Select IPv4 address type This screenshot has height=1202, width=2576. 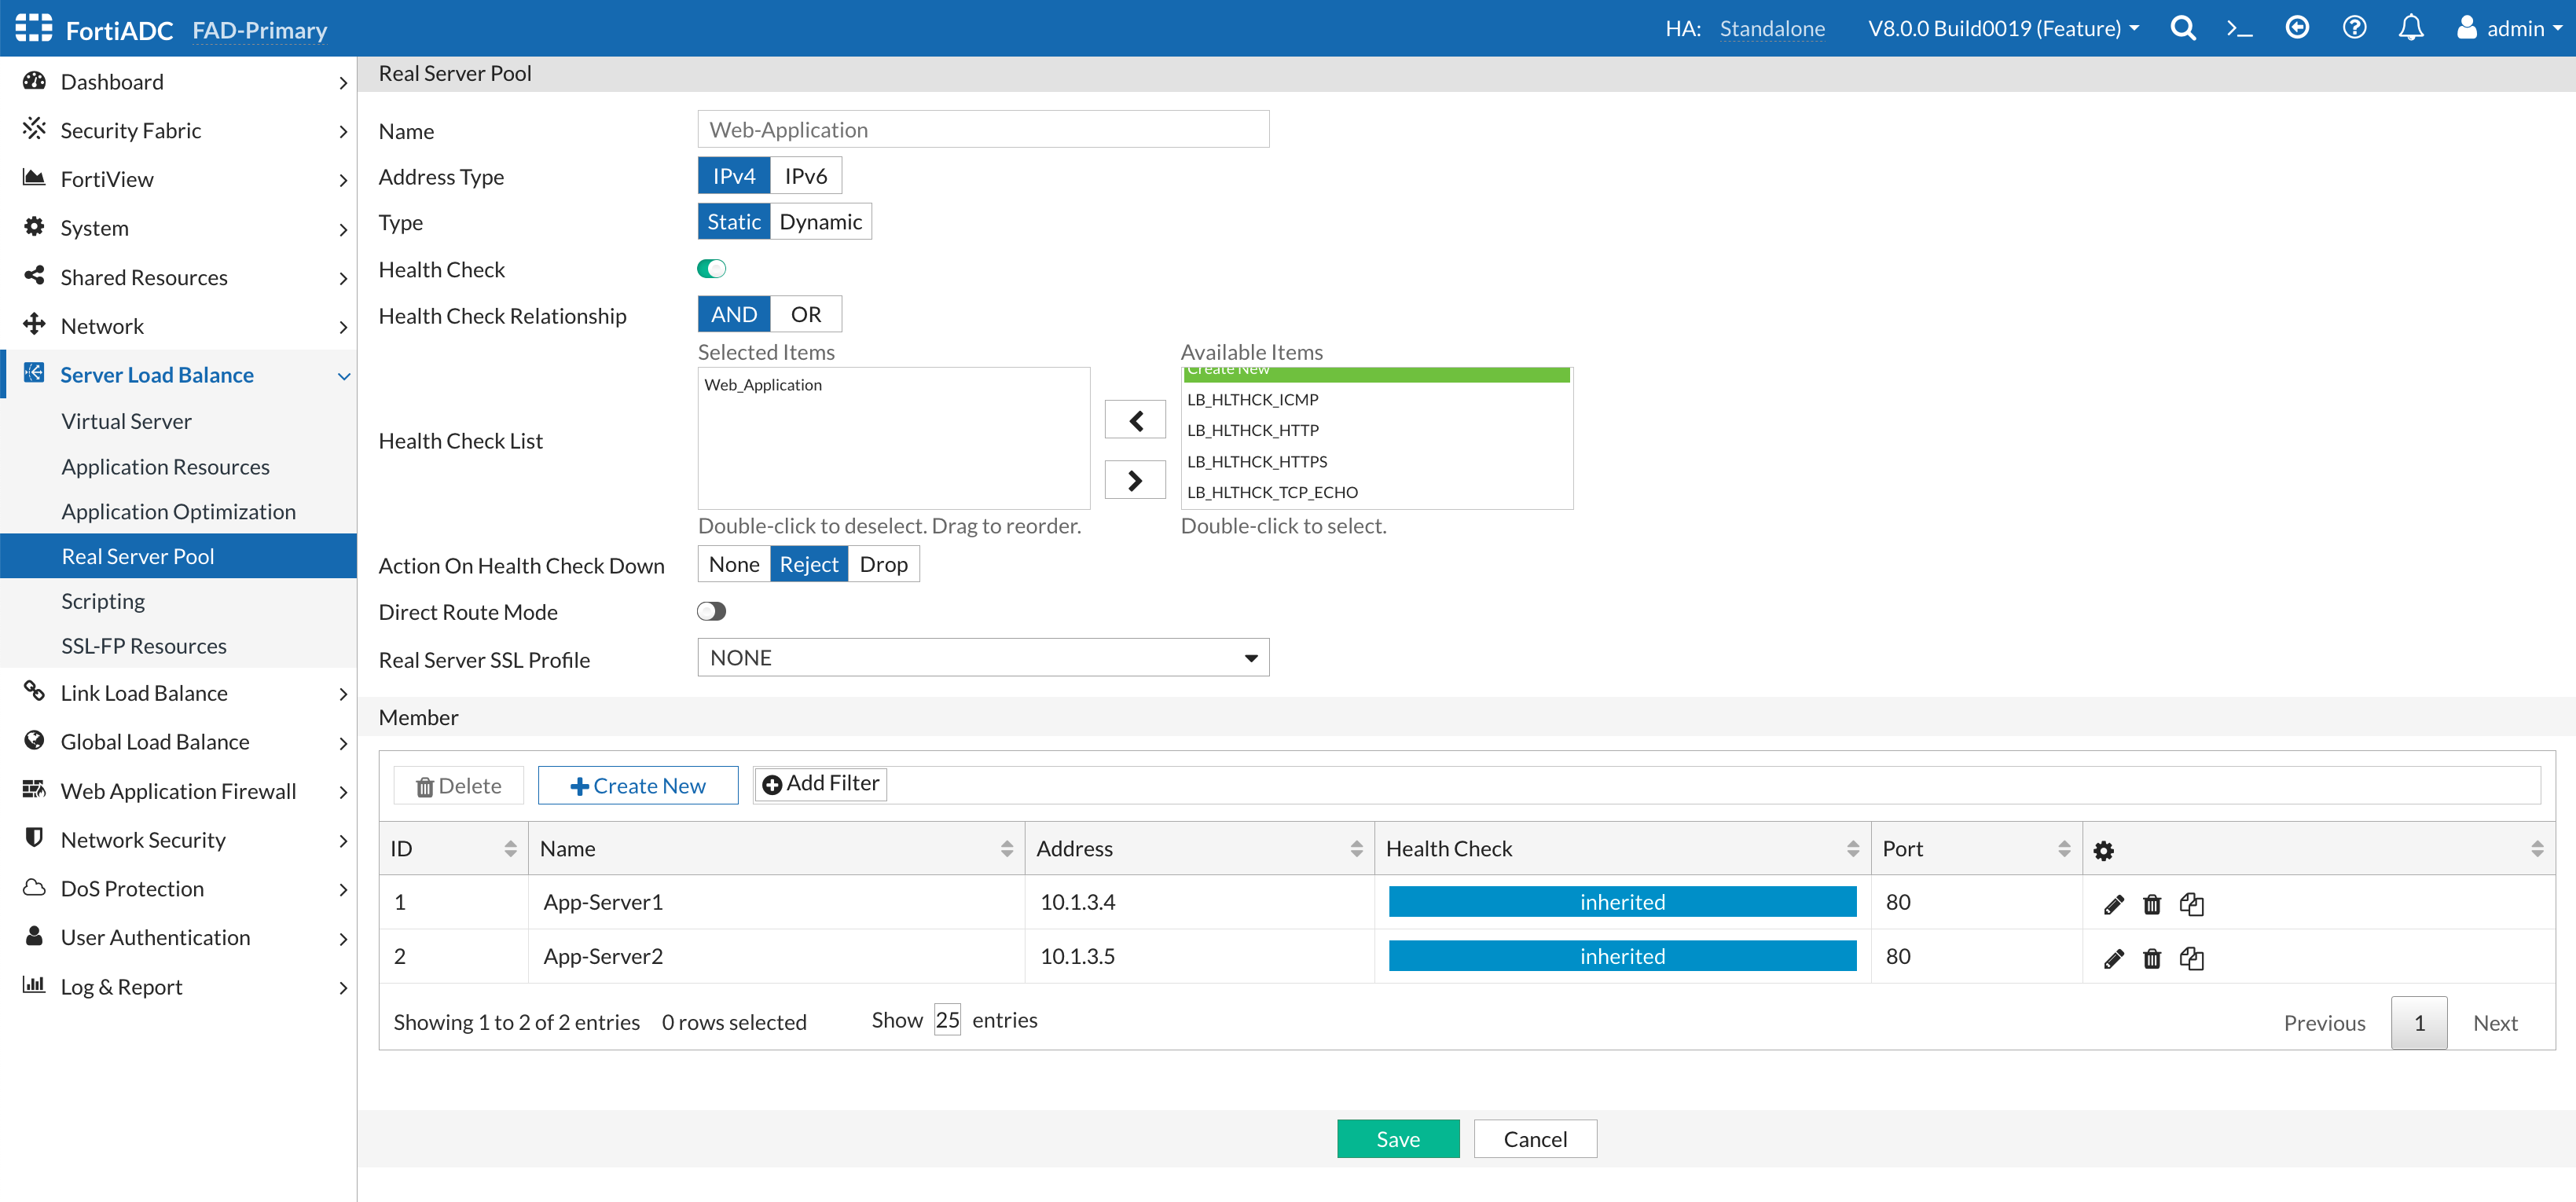733,176
